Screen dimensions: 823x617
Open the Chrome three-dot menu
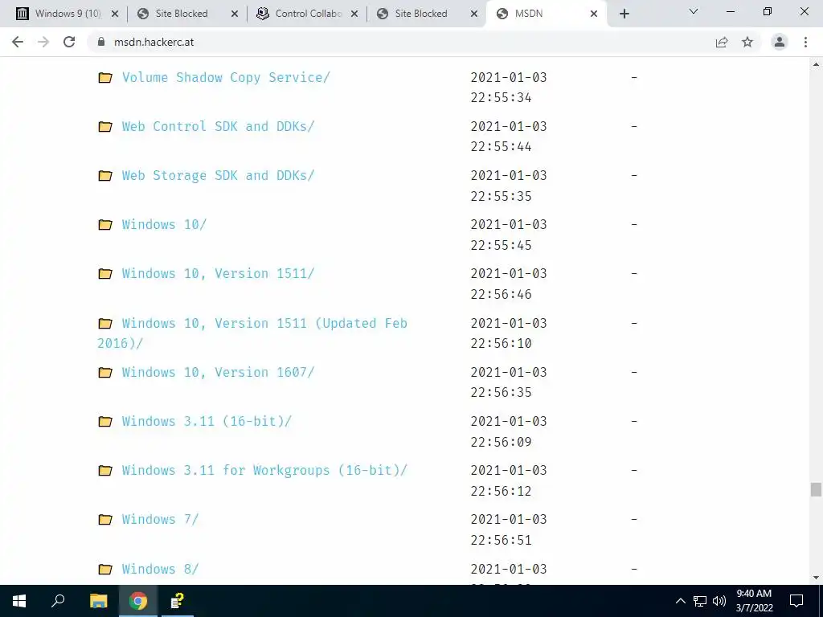coord(805,42)
